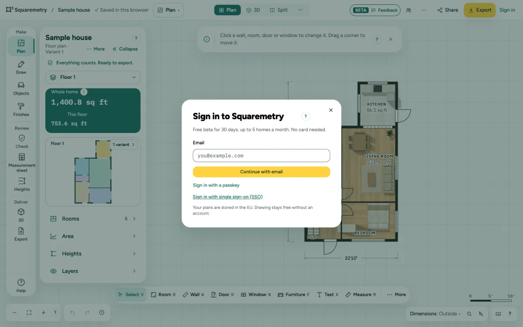Activate the Select arrow tool

[x=130, y=295]
